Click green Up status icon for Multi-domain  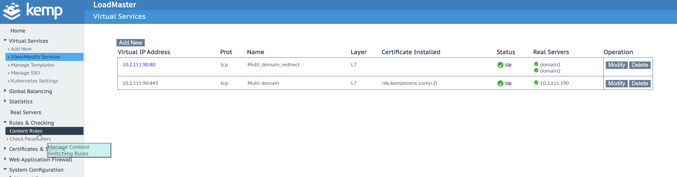pos(500,83)
